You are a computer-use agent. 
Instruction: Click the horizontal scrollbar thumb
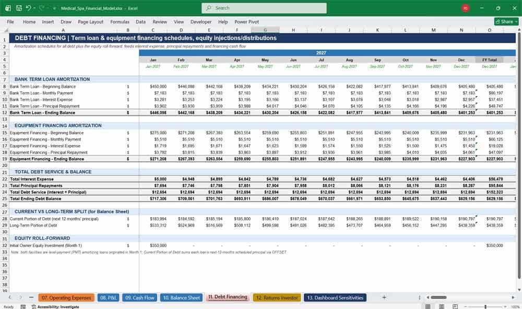coord(439,298)
